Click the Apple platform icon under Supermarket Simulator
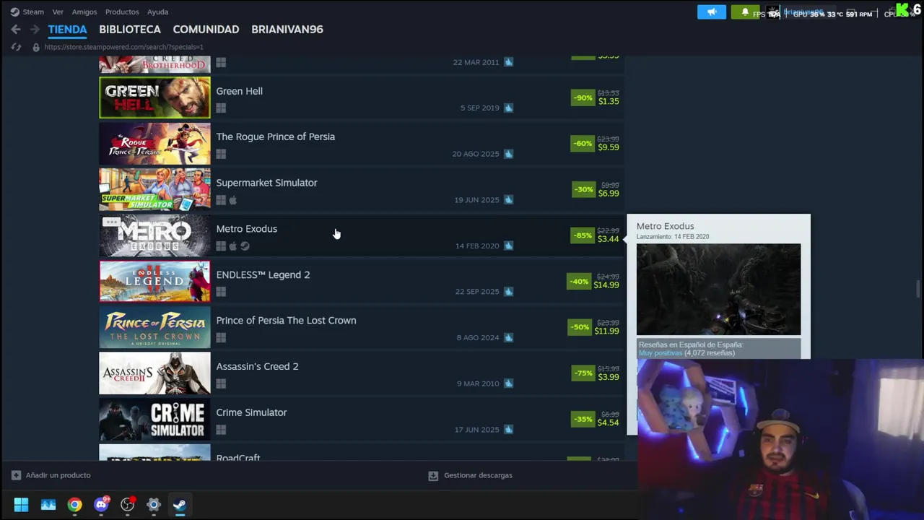924x520 pixels. (232, 200)
